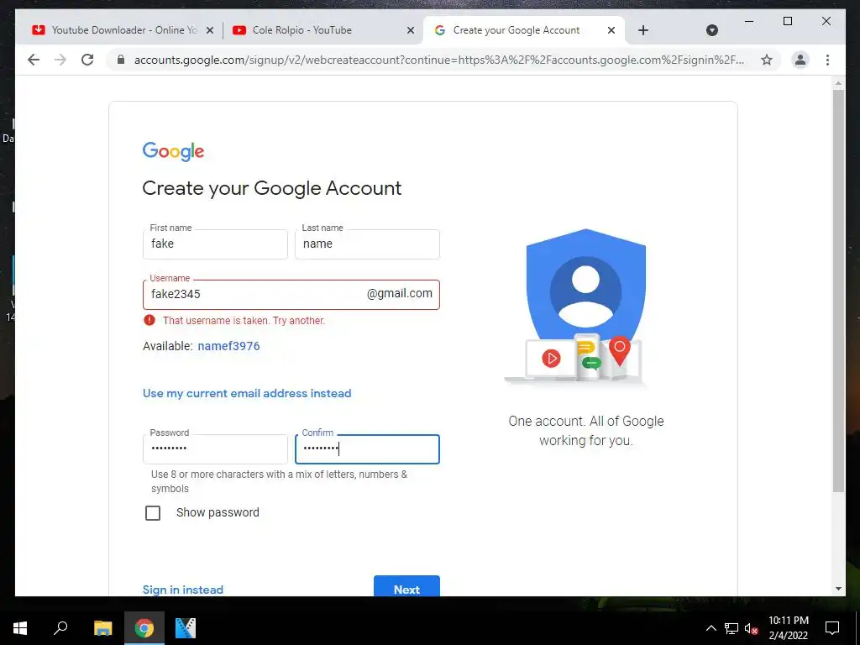Click the red username error icon
Screen dimensions: 860x645
pyautogui.click(x=149, y=320)
